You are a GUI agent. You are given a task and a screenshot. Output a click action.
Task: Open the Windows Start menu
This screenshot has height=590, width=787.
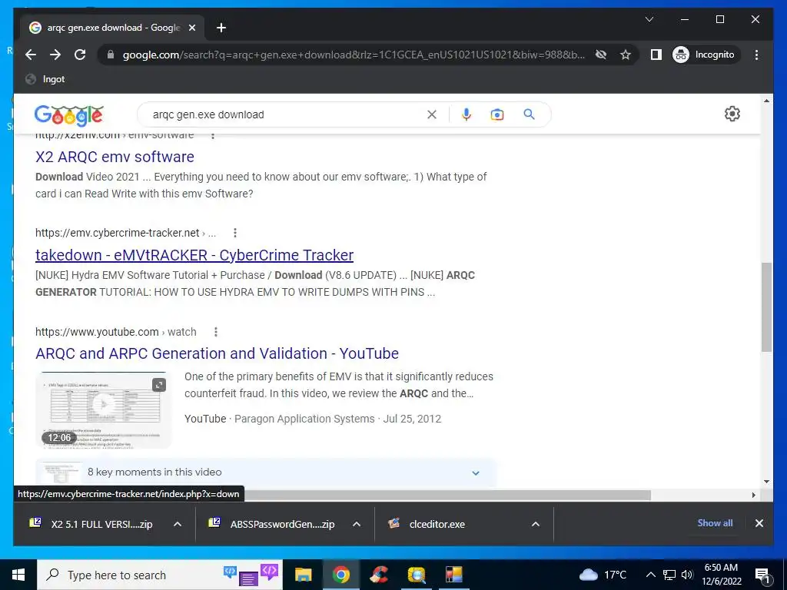coord(18,575)
